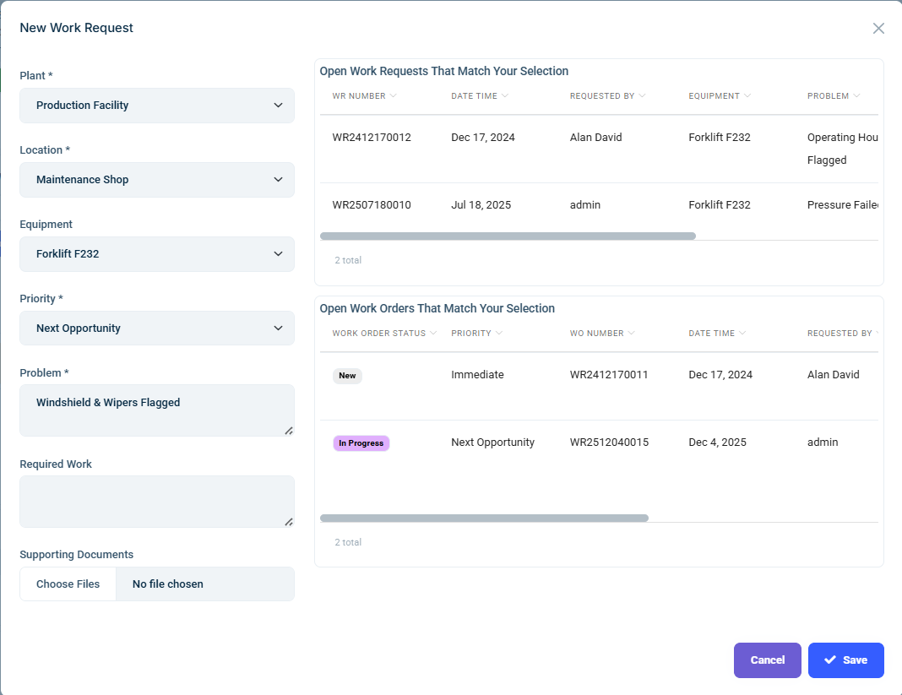Click the sort chevron beside Work Order Status

click(433, 334)
